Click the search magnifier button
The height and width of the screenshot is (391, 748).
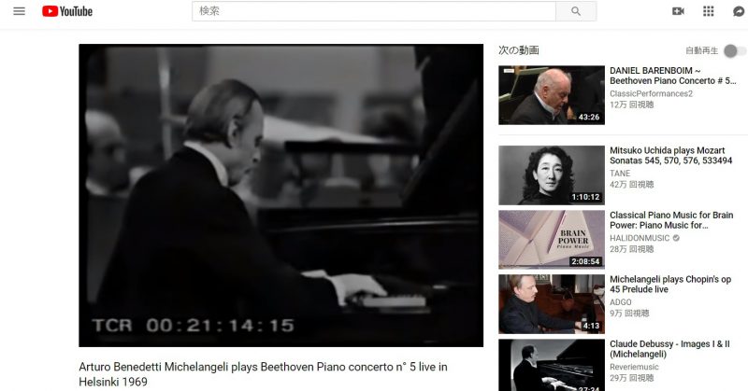tap(576, 11)
